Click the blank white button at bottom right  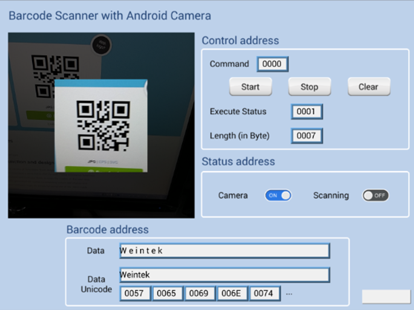click(x=387, y=297)
